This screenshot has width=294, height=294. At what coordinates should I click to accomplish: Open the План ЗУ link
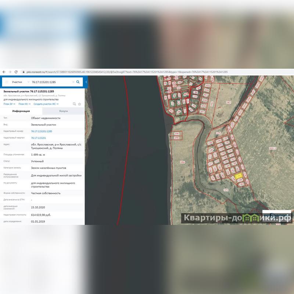tap(9, 104)
